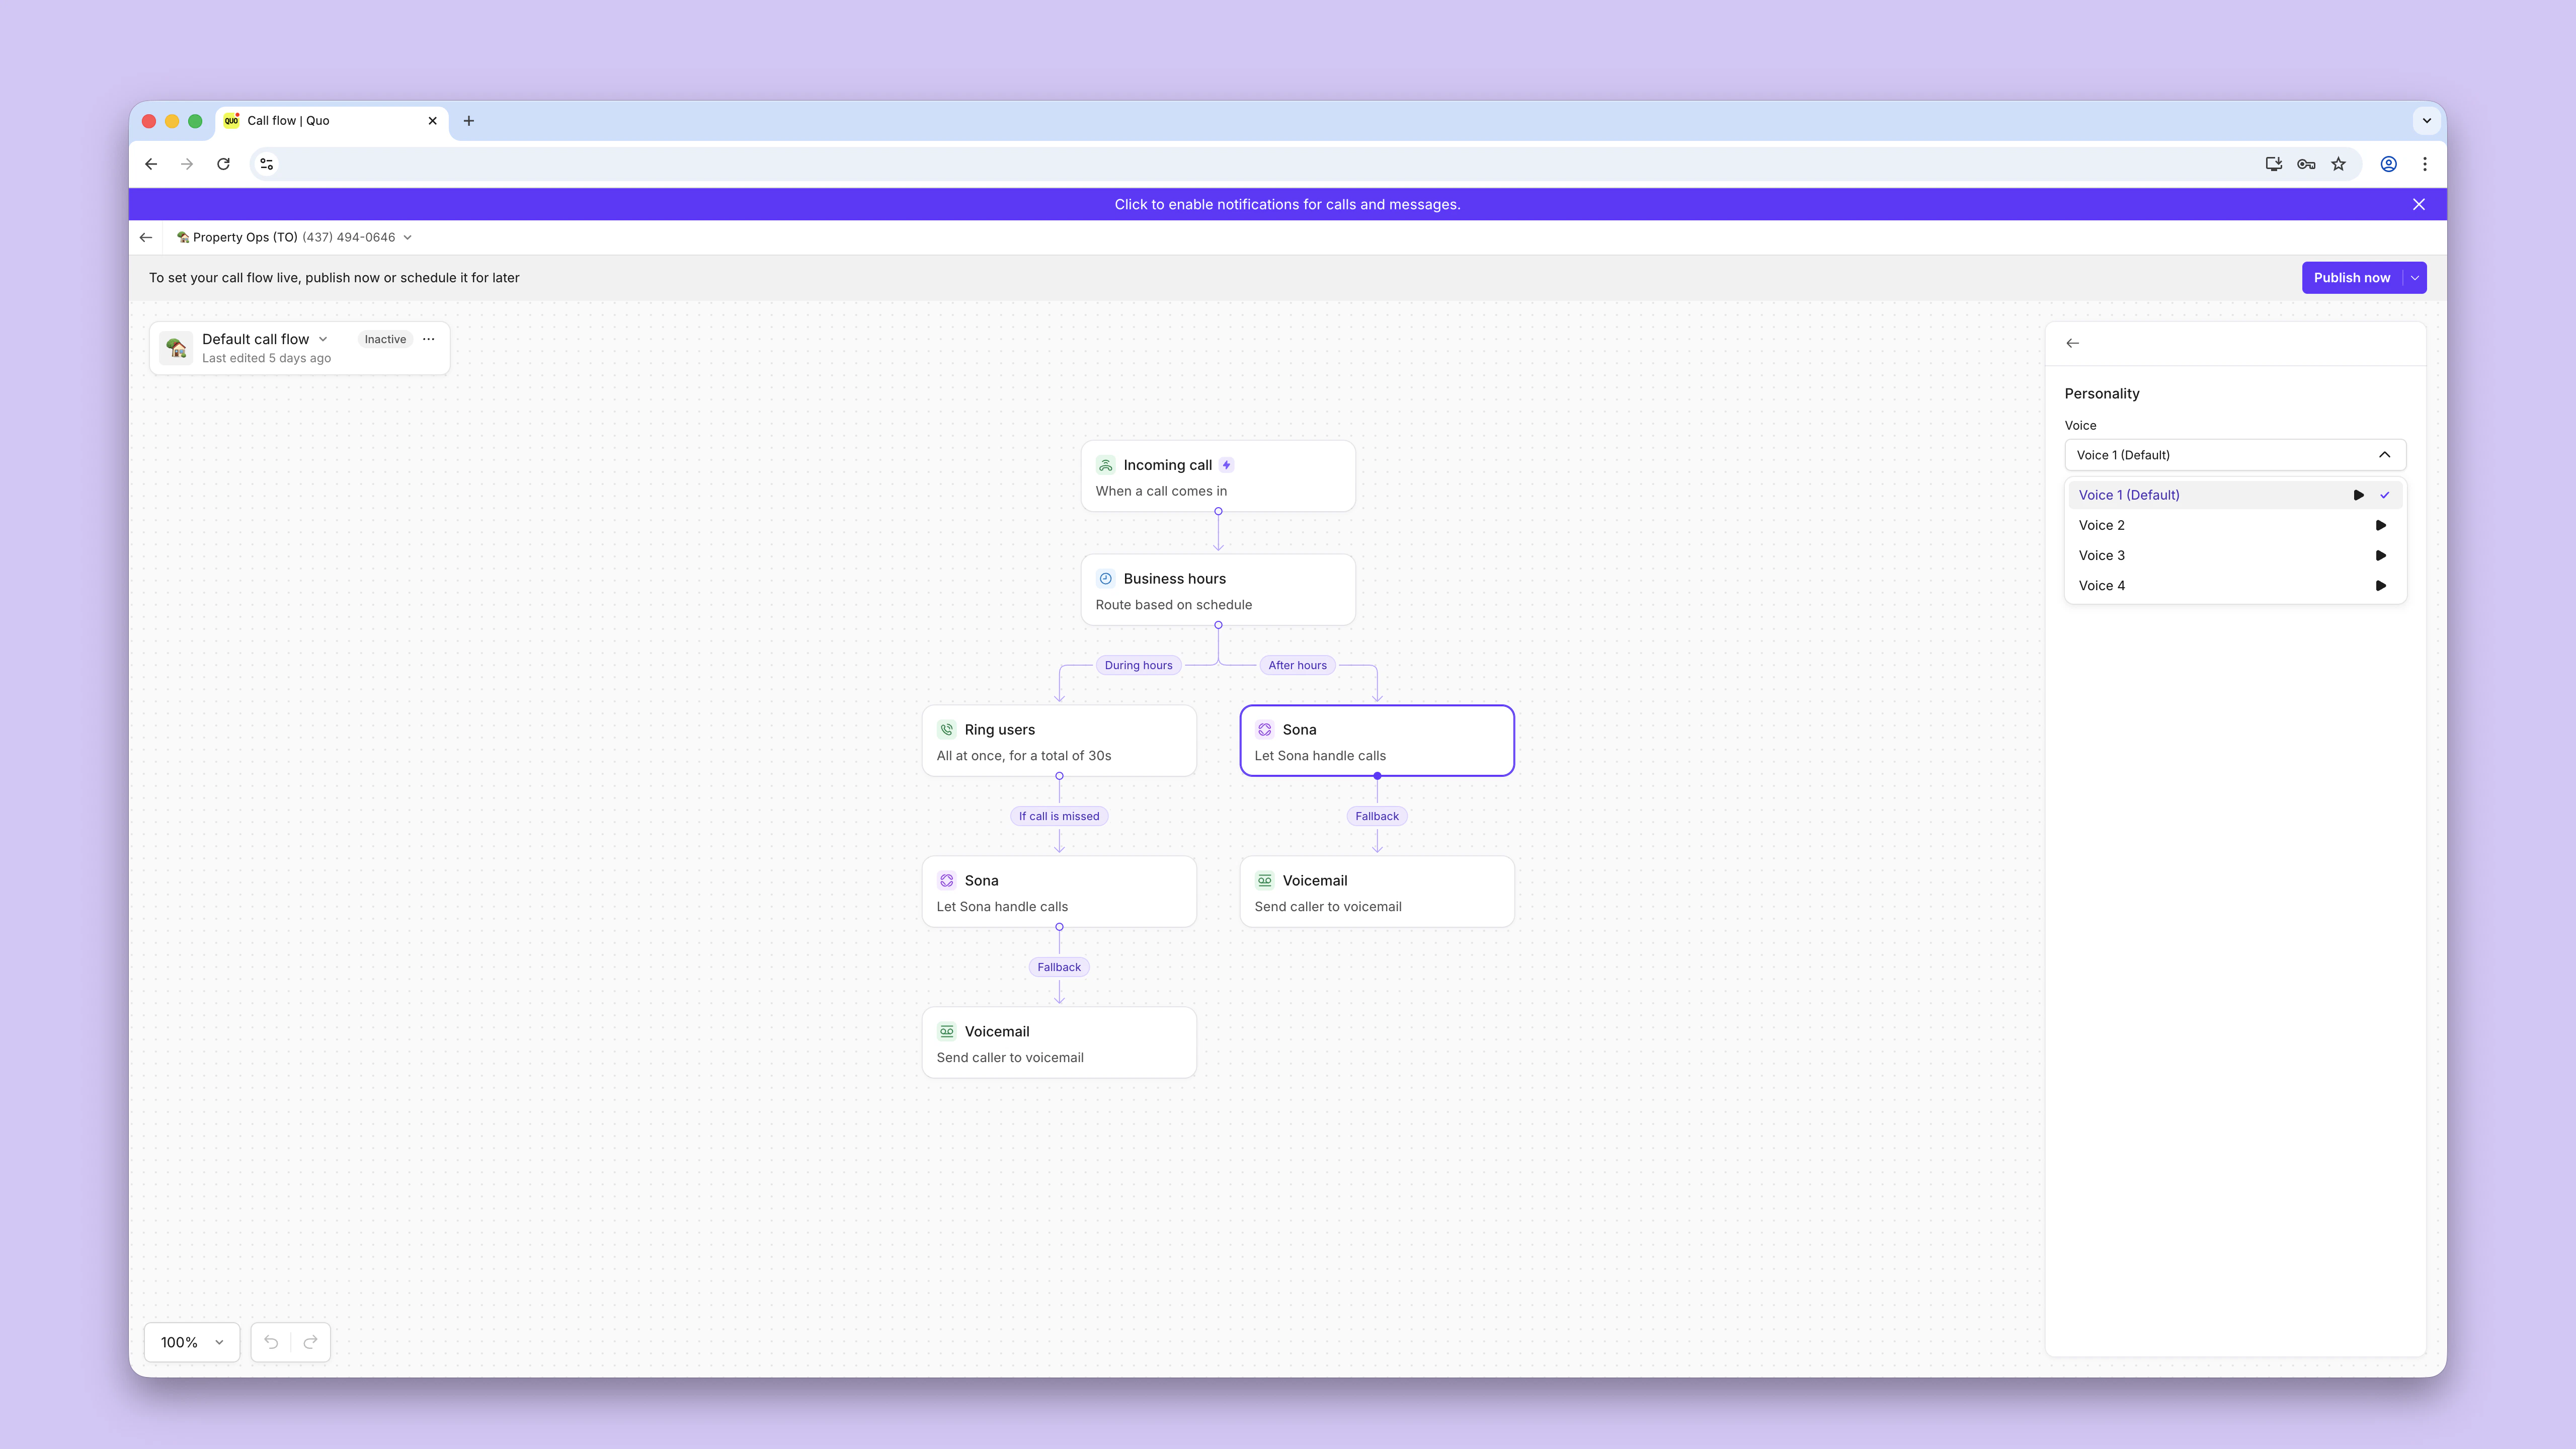2576x1449 pixels.
Task: Click the Publish now button
Action: [x=2351, y=278]
